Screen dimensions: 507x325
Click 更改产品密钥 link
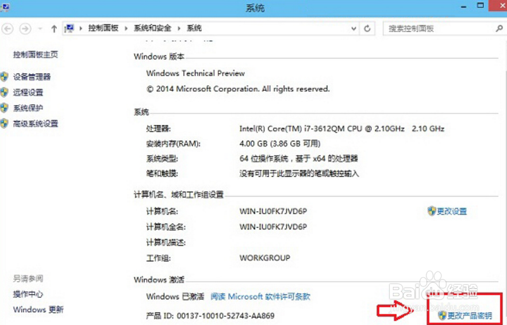tap(470, 316)
